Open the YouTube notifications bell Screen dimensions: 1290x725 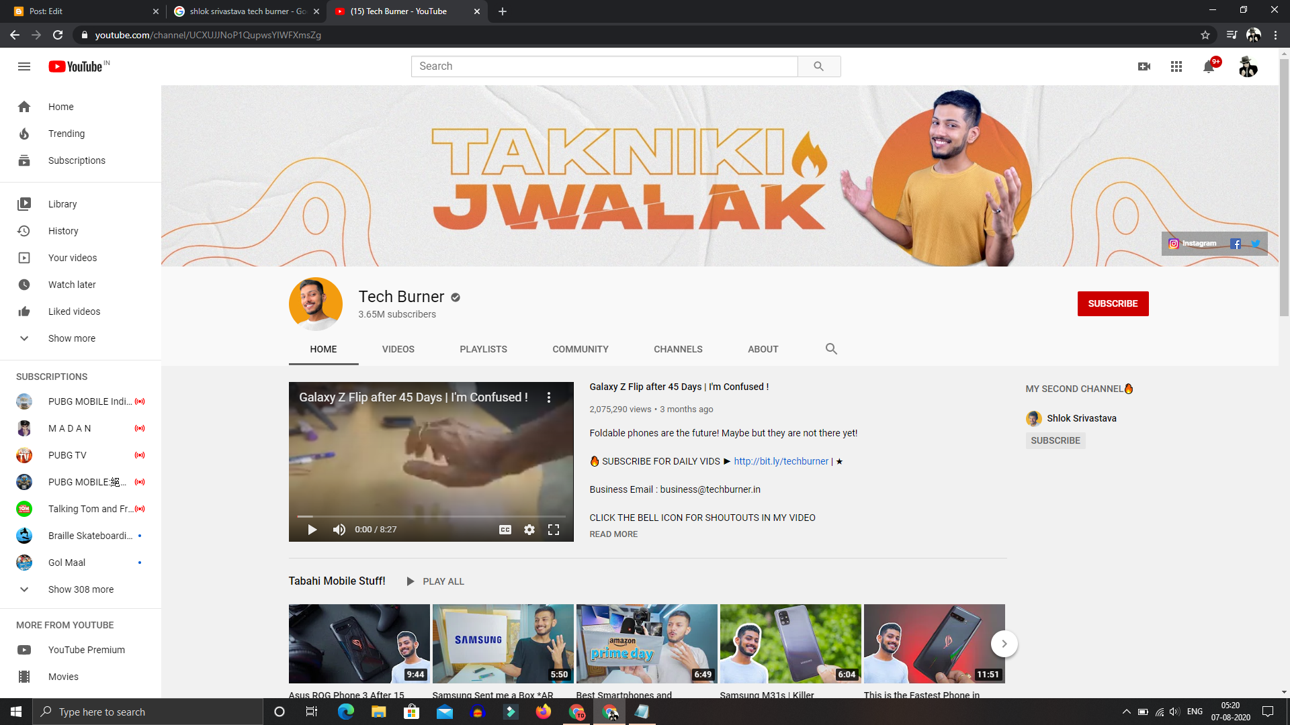1209,66
